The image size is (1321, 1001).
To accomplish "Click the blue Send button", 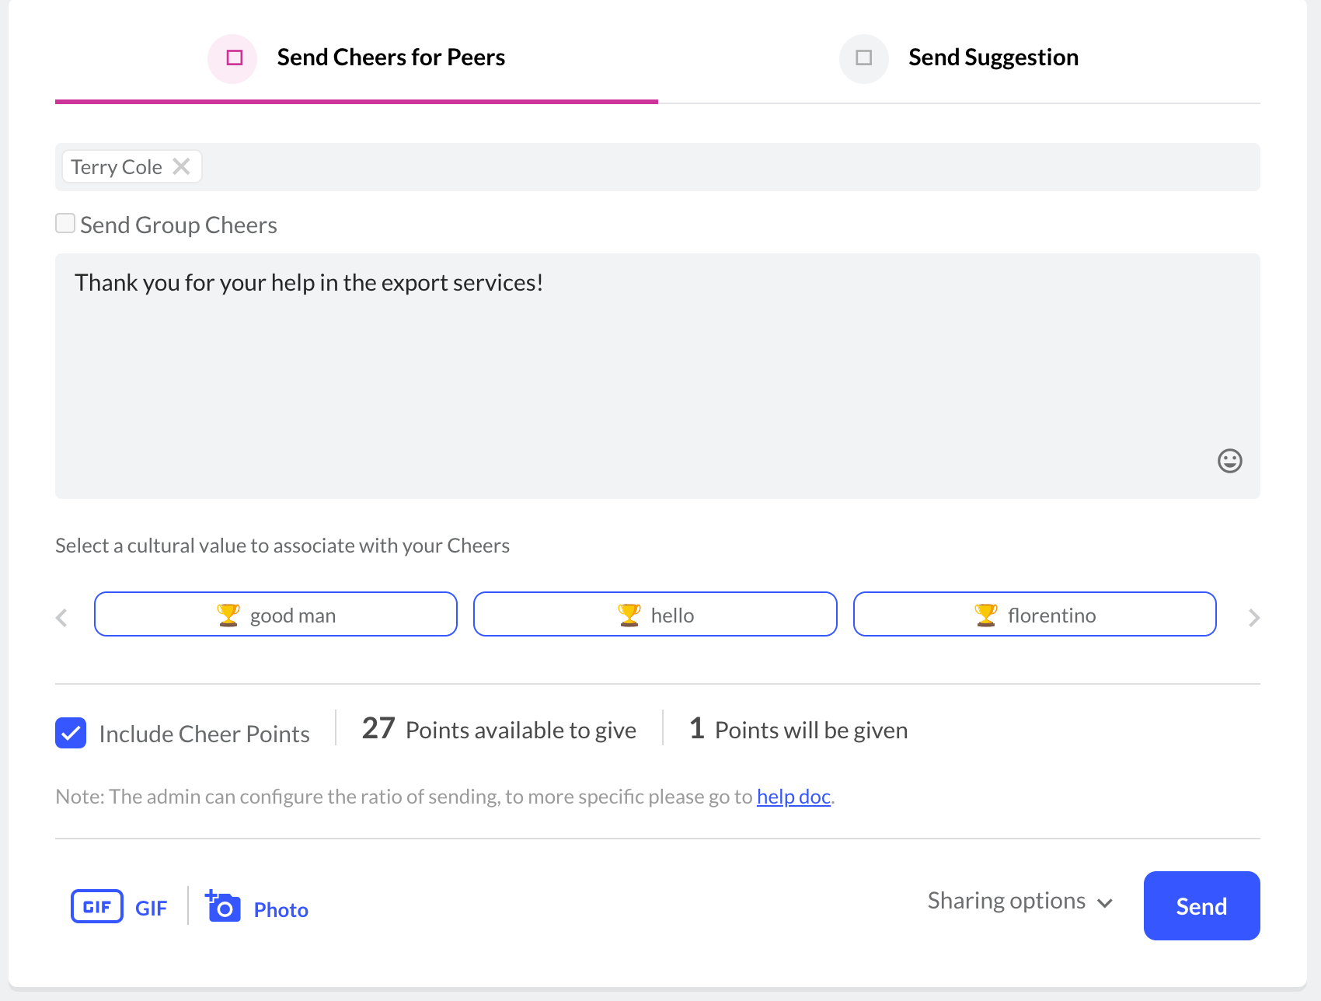I will click(1201, 905).
